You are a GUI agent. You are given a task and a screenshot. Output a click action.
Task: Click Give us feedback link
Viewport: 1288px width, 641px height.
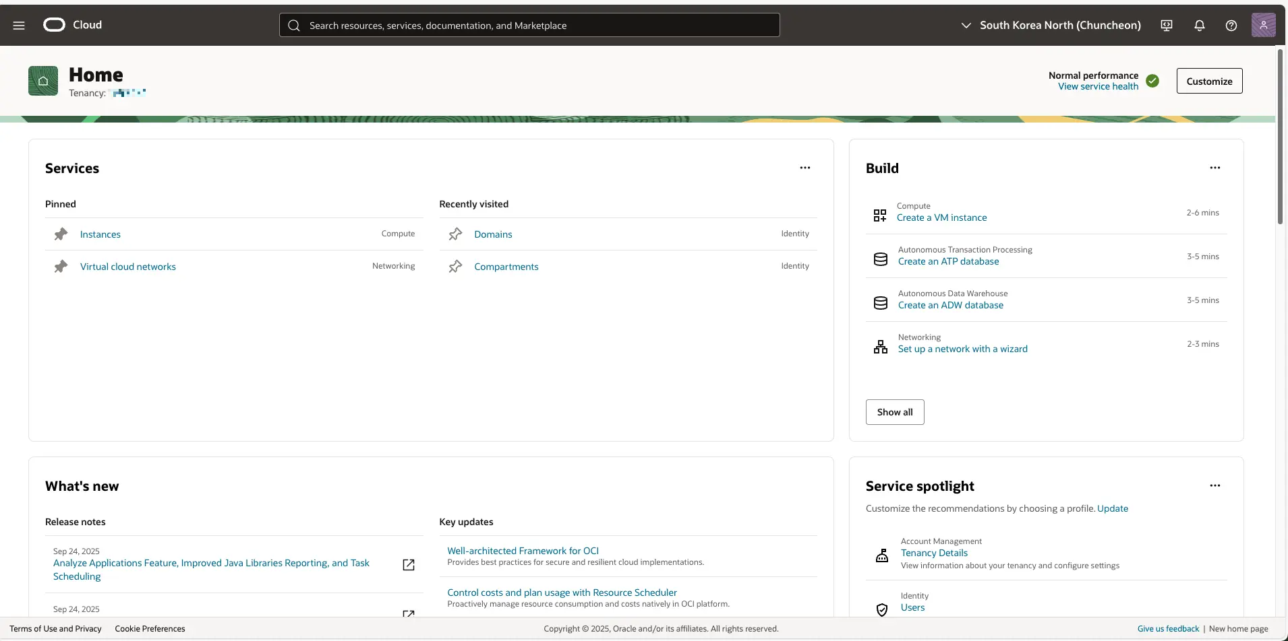(1168, 629)
